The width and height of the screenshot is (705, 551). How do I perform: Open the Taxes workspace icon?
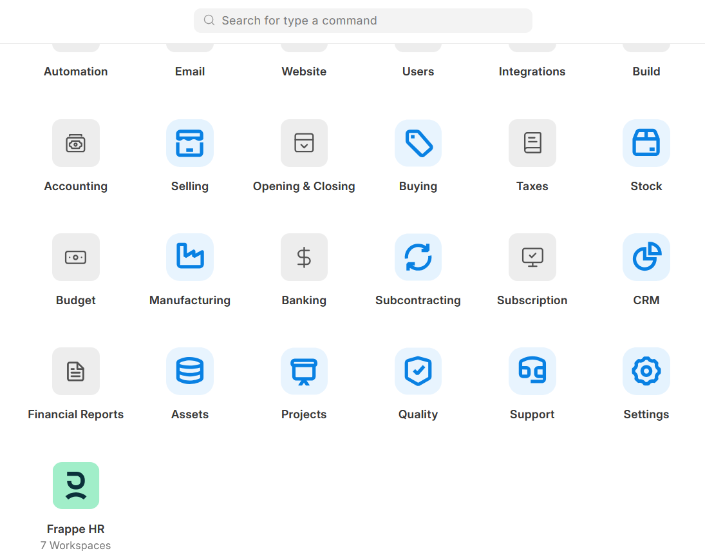pyautogui.click(x=532, y=143)
